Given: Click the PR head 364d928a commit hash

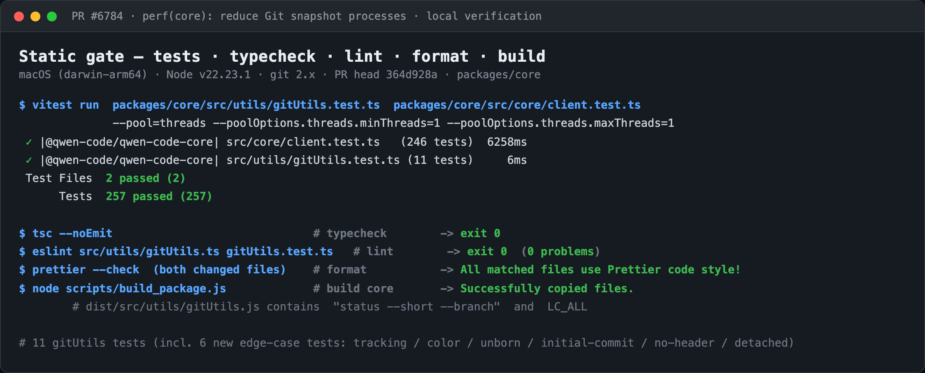Looking at the screenshot, I should (411, 75).
